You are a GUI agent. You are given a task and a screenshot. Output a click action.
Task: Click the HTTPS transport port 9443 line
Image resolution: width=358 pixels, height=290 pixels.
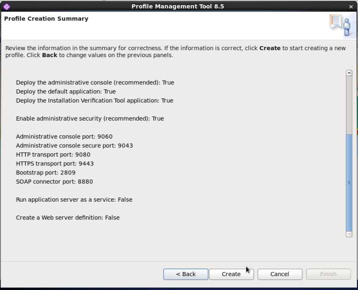(55, 164)
